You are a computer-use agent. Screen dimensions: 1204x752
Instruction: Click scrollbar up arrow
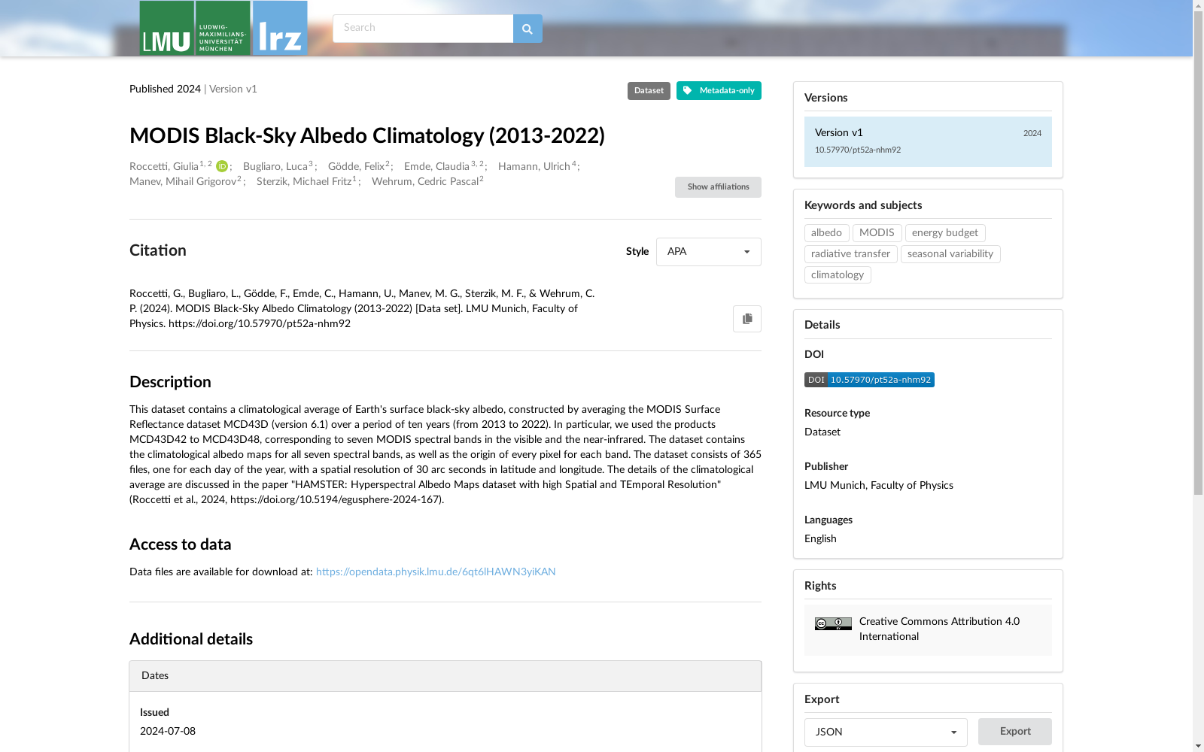(1198, 6)
